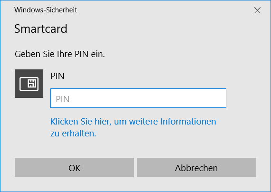Click the 'Windows-Sicherheit' window title
The width and height of the screenshot is (271, 192).
(x=46, y=10)
